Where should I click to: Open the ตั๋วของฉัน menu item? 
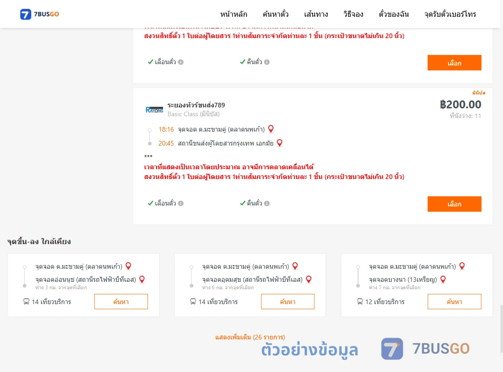pos(394,14)
